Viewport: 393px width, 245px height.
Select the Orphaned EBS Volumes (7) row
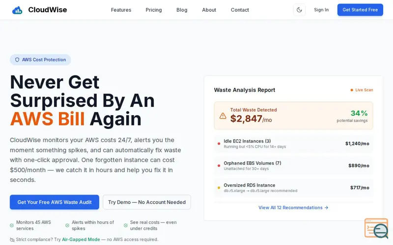pos(293,166)
